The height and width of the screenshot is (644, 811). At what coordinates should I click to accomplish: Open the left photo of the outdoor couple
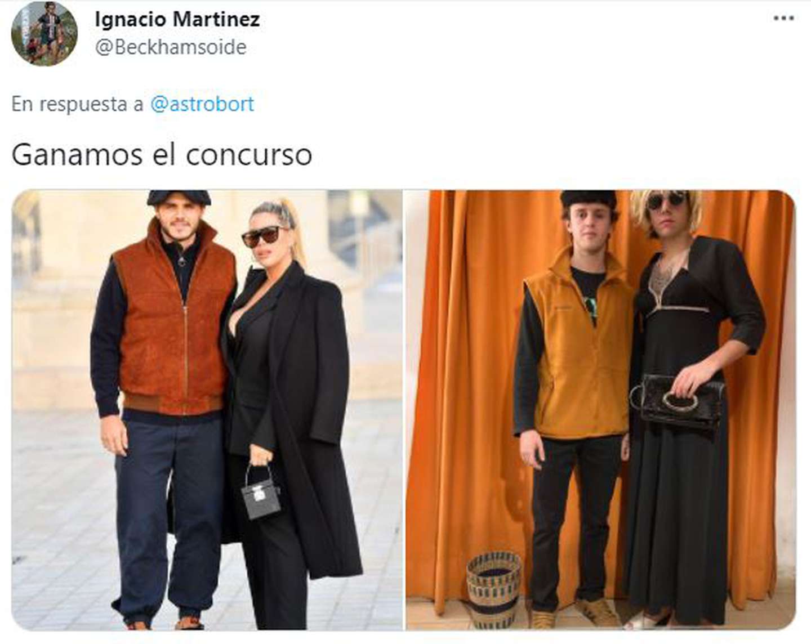[207, 410]
